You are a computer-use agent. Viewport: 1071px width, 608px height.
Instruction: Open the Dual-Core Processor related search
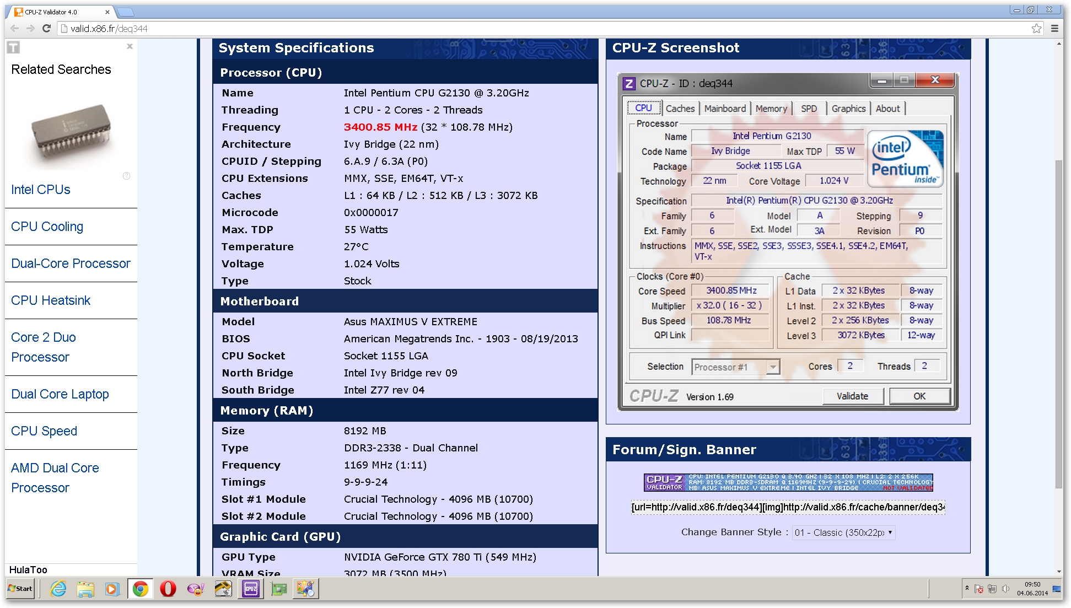[x=71, y=263]
